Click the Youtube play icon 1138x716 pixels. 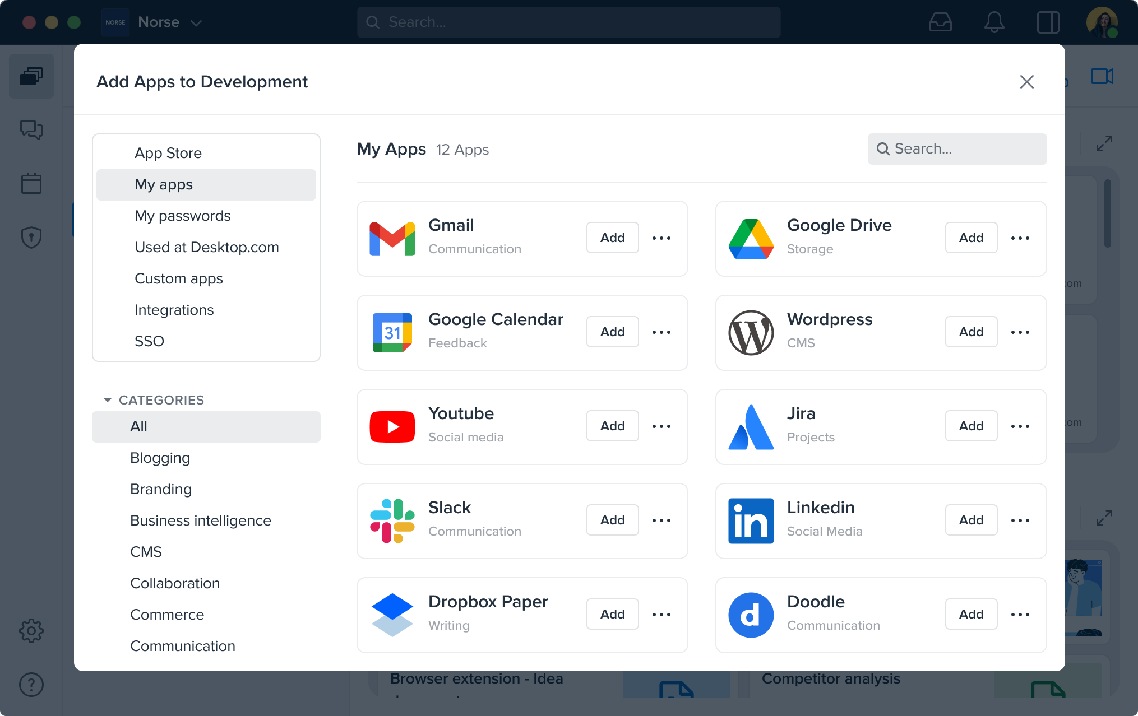pyautogui.click(x=392, y=426)
